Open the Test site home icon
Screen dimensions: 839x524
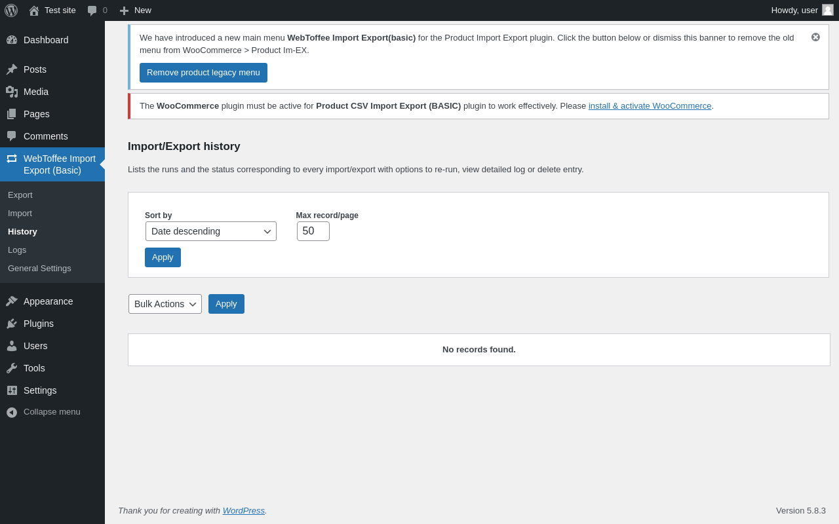34,10
